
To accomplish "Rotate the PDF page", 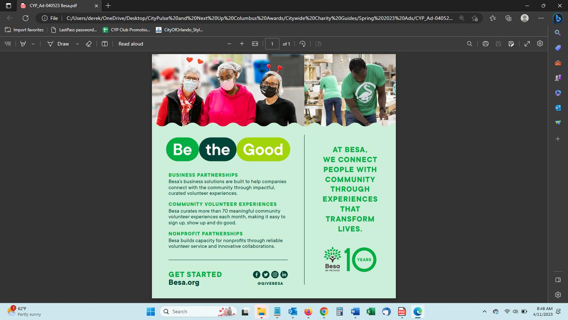I will [303, 44].
